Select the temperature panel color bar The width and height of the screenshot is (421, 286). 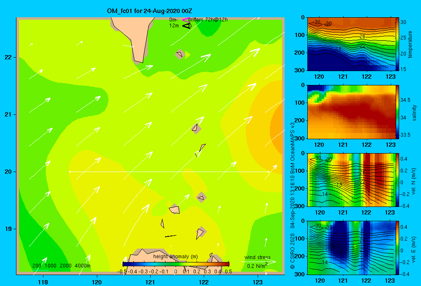(397, 44)
